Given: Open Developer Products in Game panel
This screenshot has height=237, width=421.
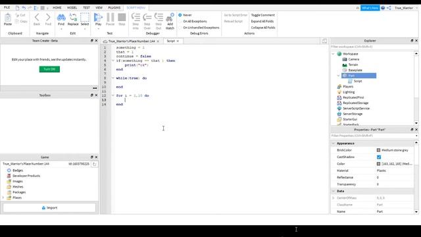Looking at the screenshot, I should tap(26, 176).
